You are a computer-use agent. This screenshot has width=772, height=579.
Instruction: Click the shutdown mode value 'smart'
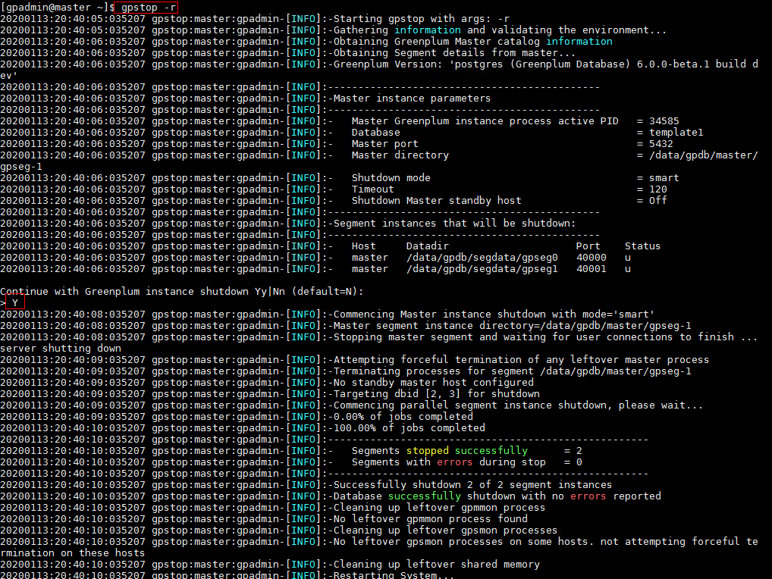point(664,177)
